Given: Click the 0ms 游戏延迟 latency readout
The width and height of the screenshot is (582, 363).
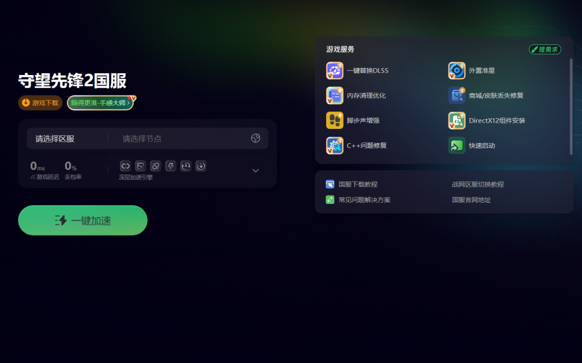Looking at the screenshot, I should 44,170.
